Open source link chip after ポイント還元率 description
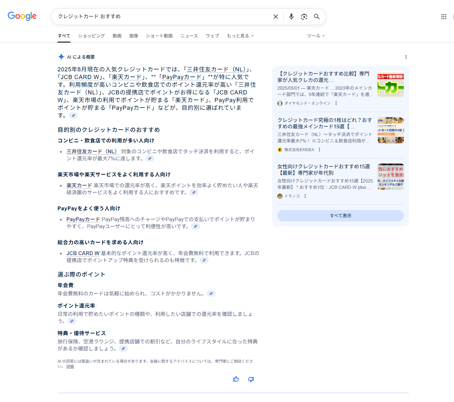The width and height of the screenshot is (454, 402). click(72, 321)
